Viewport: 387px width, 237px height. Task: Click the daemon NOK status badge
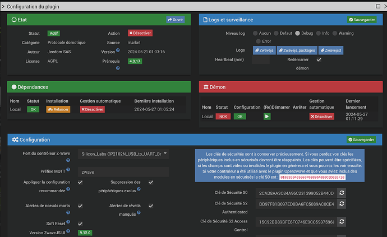tap(223, 117)
